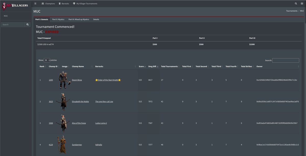This screenshot has height=156, width=306.
Task: Click the sidebar search magnifier button
Action: point(28,24)
